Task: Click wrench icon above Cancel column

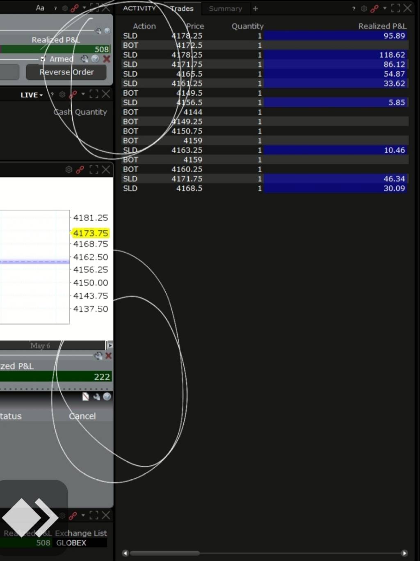Action: (96, 397)
